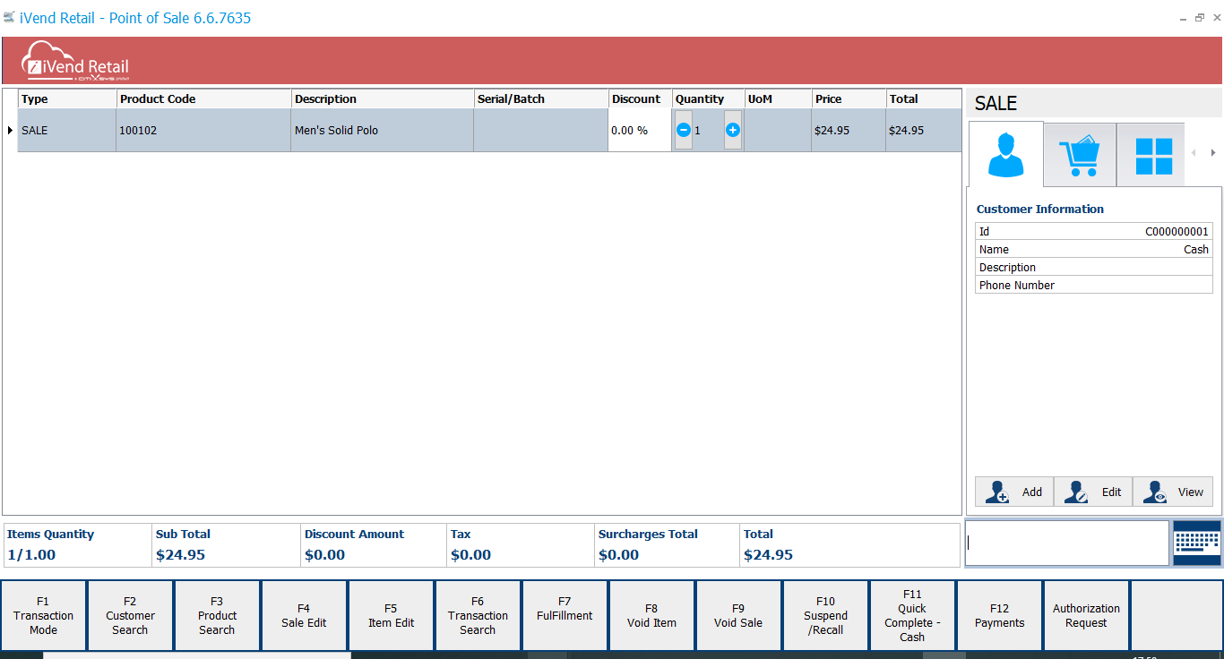The width and height of the screenshot is (1224, 659).
Task: Click the customer Name Cash row
Action: (x=1093, y=250)
